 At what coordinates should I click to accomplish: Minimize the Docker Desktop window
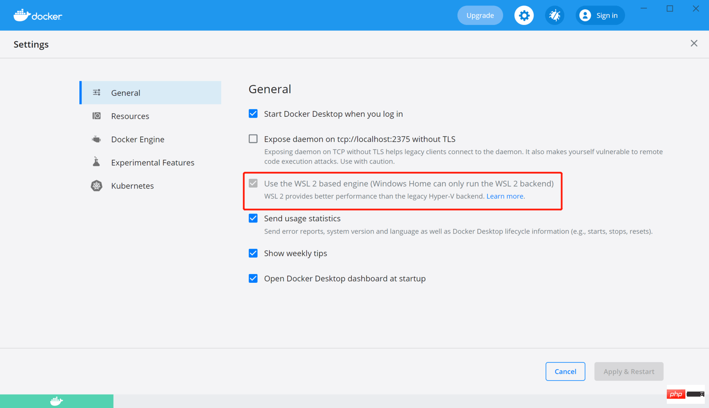pyautogui.click(x=644, y=8)
